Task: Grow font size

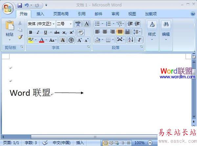Action: coord(79,40)
